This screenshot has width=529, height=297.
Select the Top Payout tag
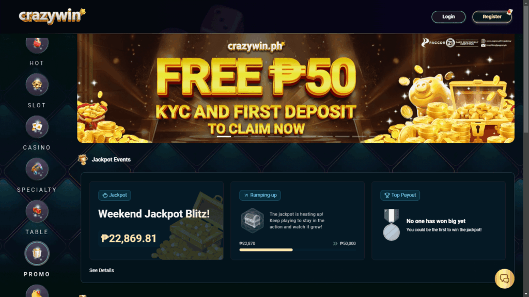click(400, 195)
